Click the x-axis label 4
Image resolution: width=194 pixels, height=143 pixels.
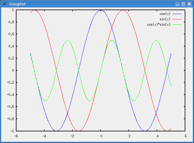click(157, 136)
